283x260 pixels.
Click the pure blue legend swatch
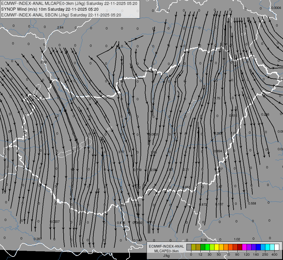point(258,247)
